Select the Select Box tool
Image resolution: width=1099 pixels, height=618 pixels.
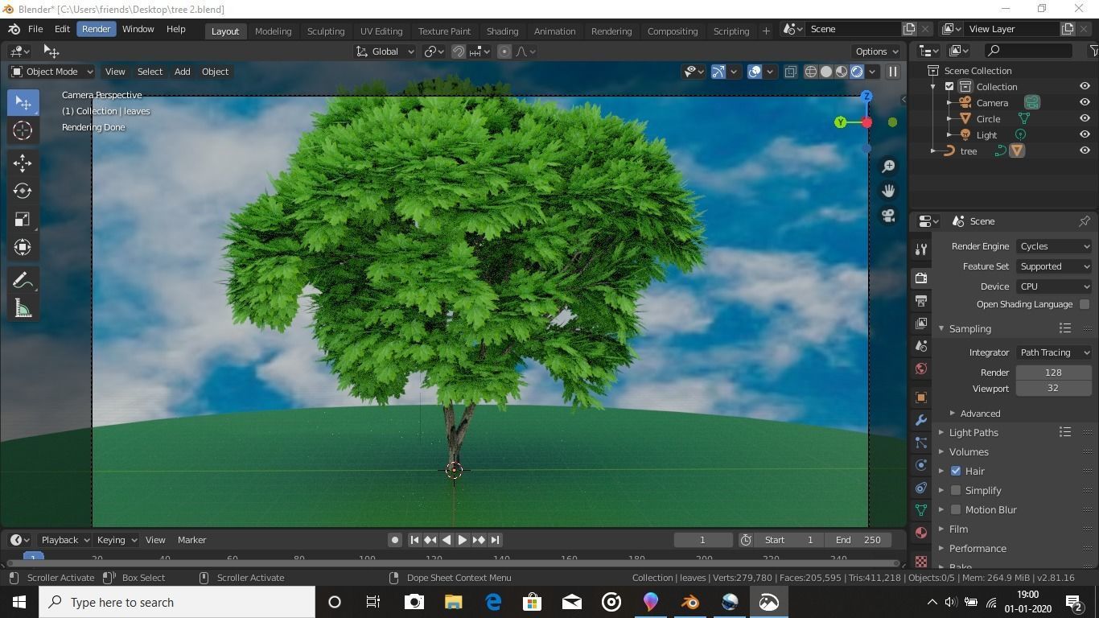point(23,102)
